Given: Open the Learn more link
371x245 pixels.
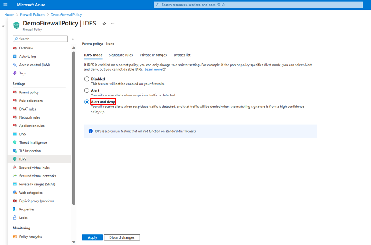Looking at the screenshot, I should [x=153, y=70].
